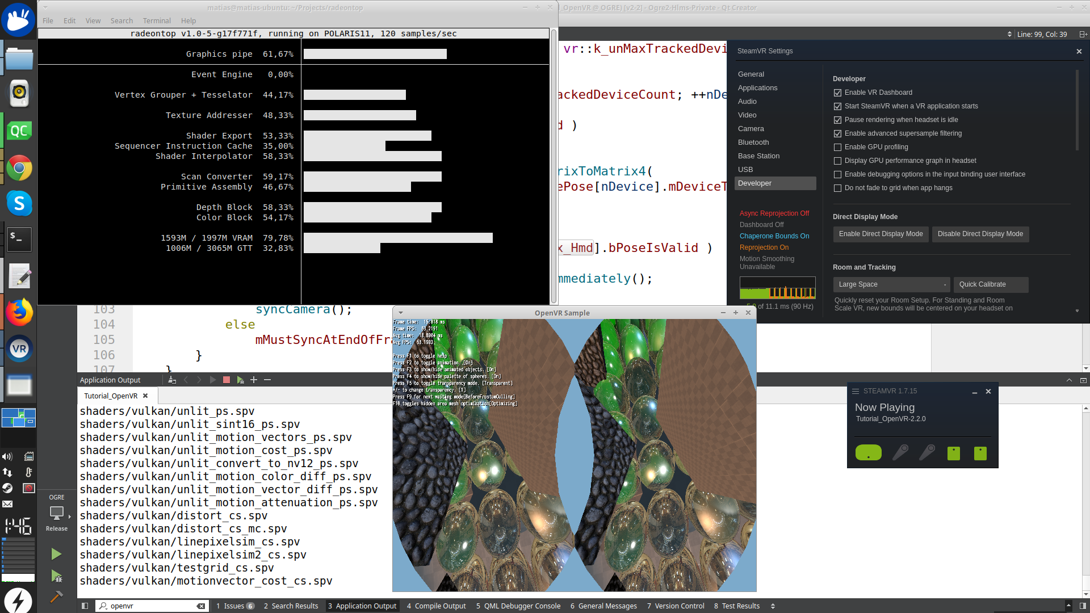Check Display GPU performance graph in headset

837,161
